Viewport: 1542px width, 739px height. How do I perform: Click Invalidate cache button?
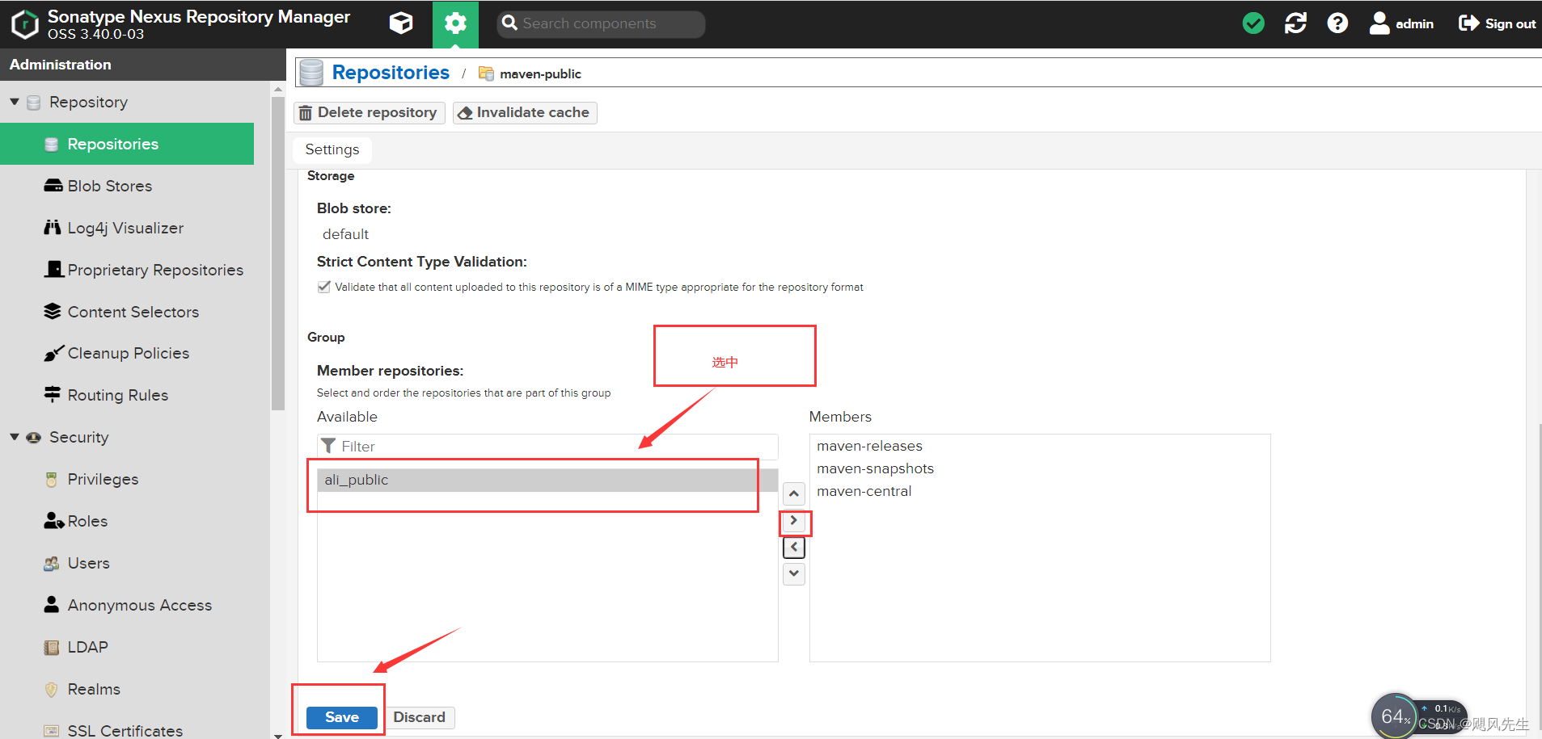525,112
